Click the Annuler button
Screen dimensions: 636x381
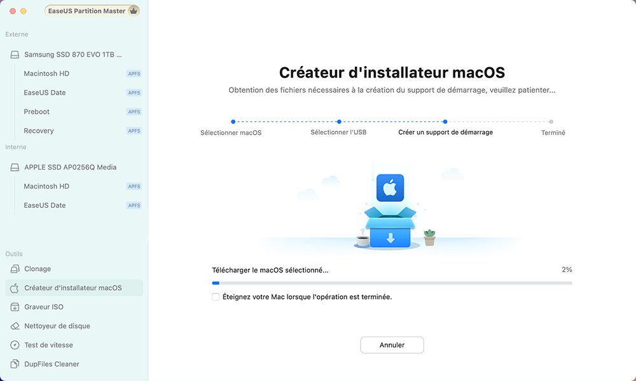click(x=392, y=345)
